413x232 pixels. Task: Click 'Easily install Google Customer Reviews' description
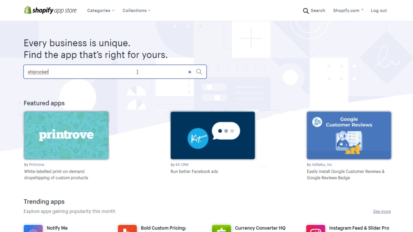tap(346, 175)
